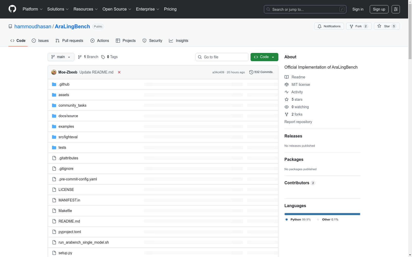
Task: Open the MANIFEST.in file
Action: tap(69, 200)
